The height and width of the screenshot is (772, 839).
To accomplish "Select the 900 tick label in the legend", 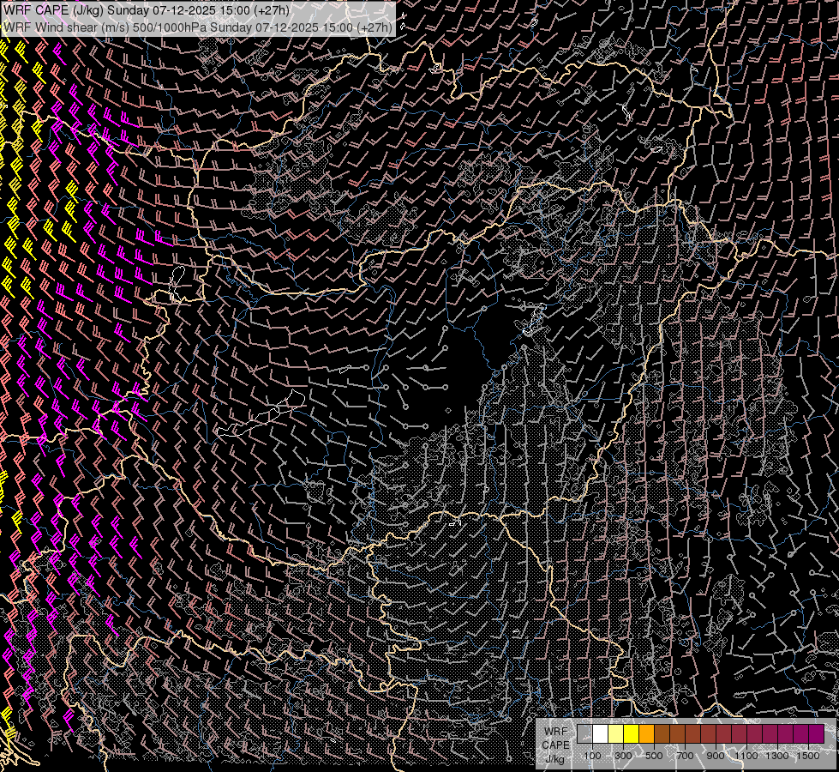I will click(716, 756).
